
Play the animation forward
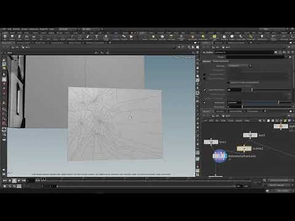pyautogui.click(x=19, y=180)
